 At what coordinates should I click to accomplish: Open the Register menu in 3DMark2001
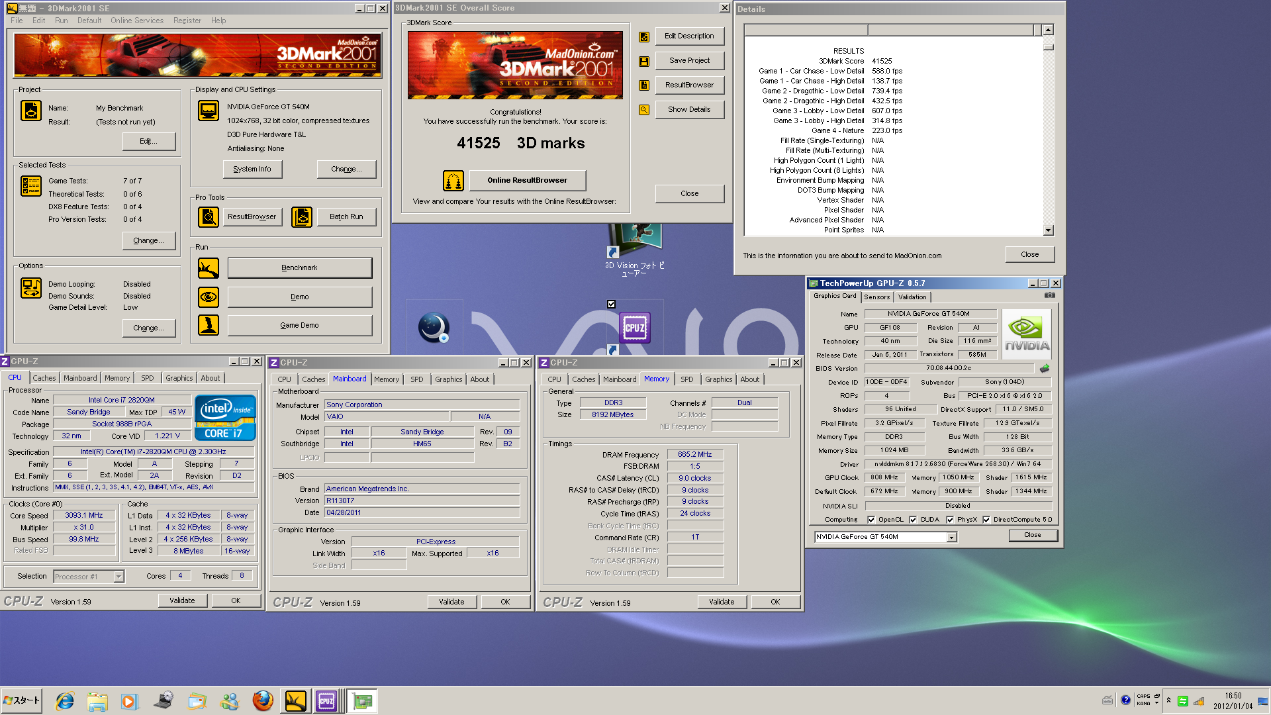click(x=187, y=21)
